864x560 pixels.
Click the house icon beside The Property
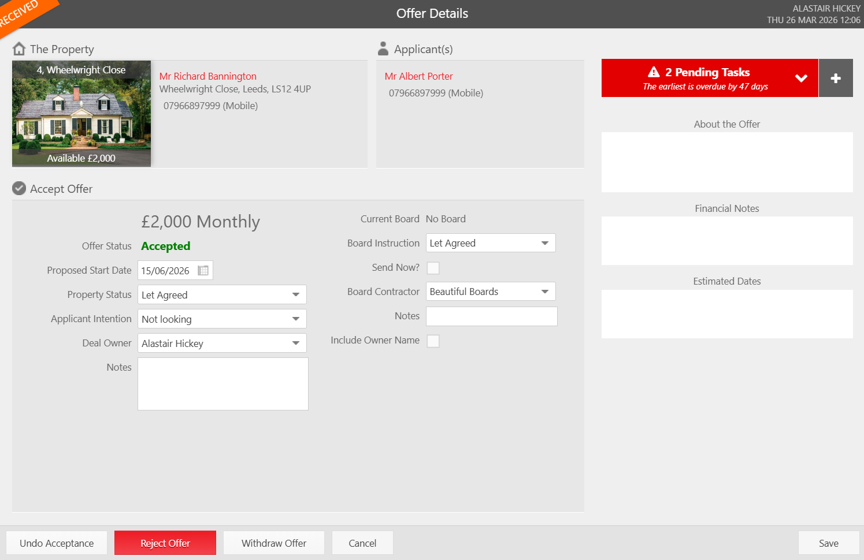[x=19, y=49]
